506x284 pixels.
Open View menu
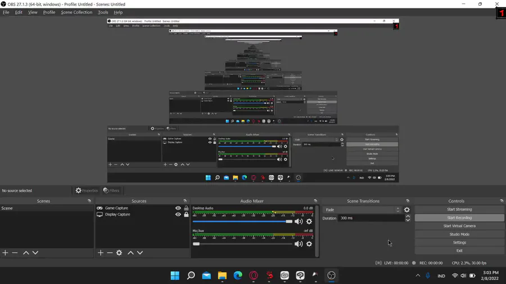33,12
